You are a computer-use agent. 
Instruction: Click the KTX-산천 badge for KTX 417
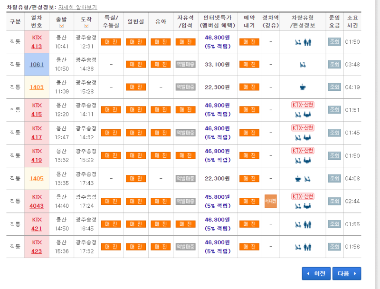[x=303, y=128]
